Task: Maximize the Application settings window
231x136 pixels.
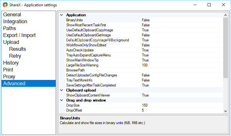Action: tap(209, 5)
